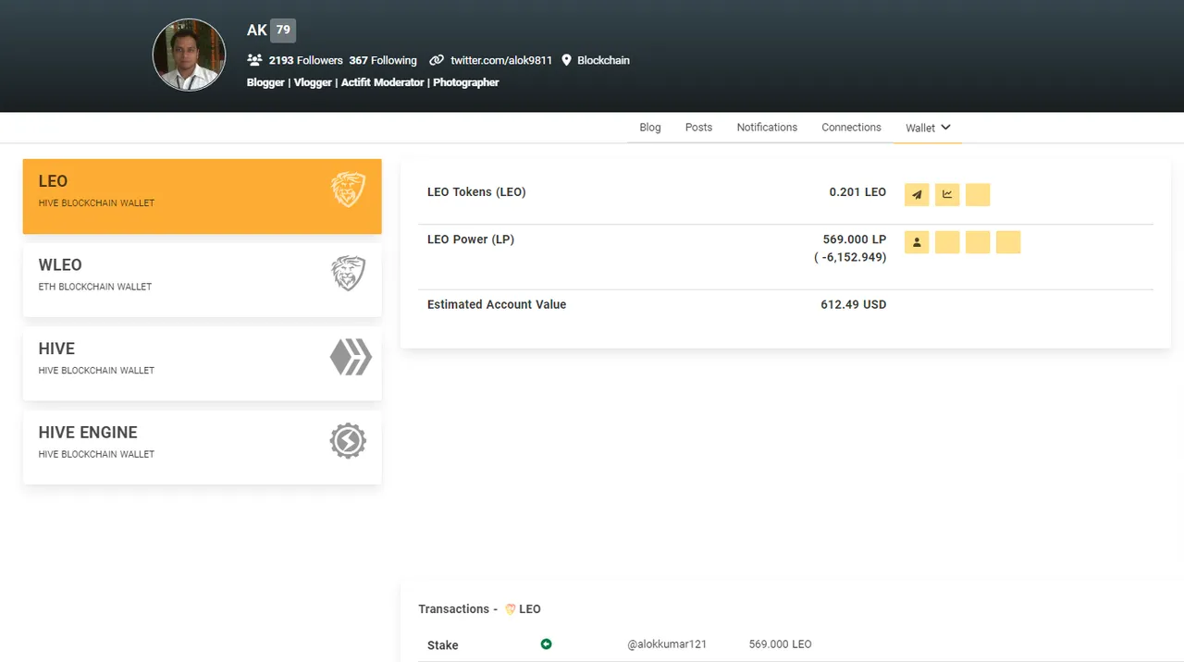Open the profile avatar photo
This screenshot has width=1184, height=662.
(x=189, y=55)
